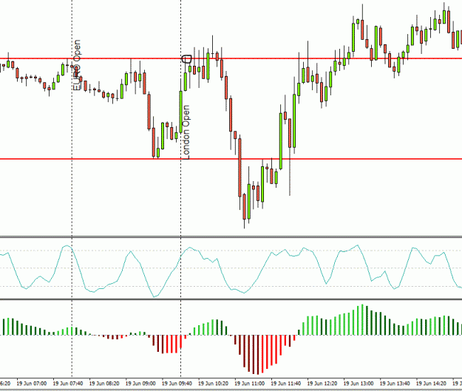Click the '19 Jun 11:40' time label
Screen dimensions: 462x391
(286, 384)
